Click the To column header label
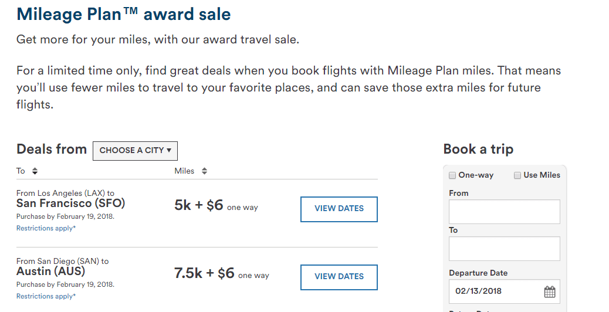 pyautogui.click(x=21, y=171)
